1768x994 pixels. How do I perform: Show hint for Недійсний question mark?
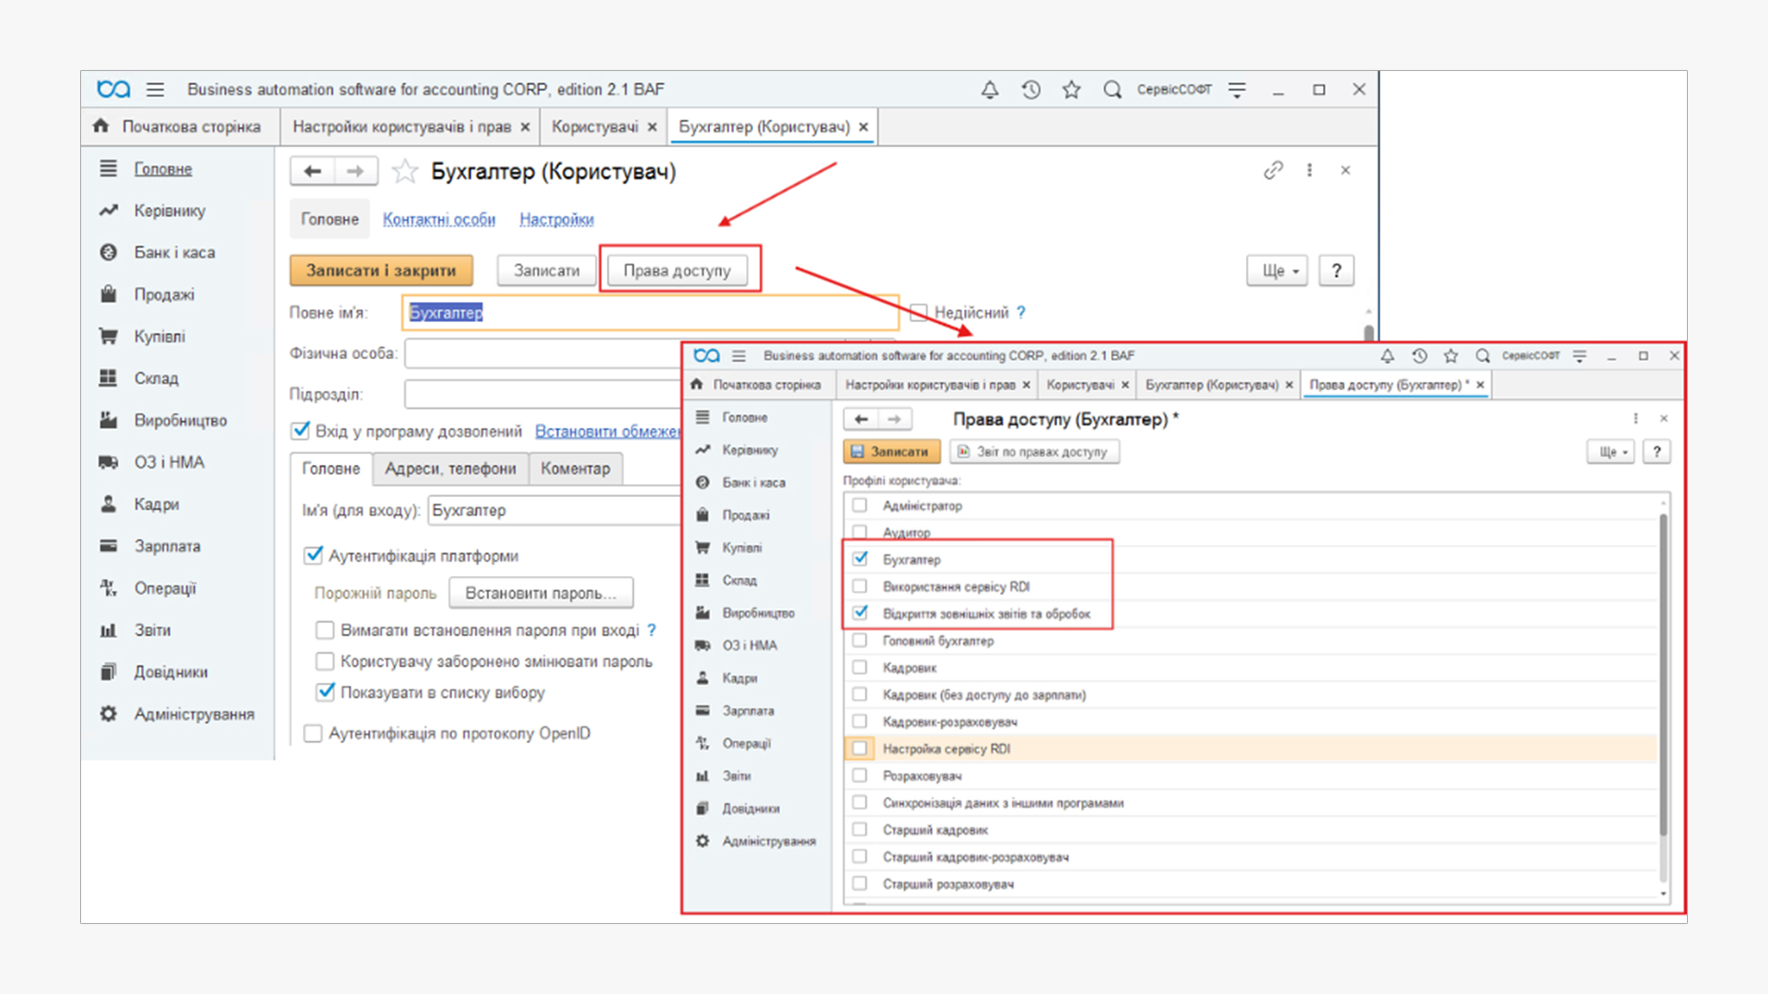point(1021,313)
